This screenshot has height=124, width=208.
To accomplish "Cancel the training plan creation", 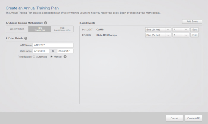I will point(174,118).
